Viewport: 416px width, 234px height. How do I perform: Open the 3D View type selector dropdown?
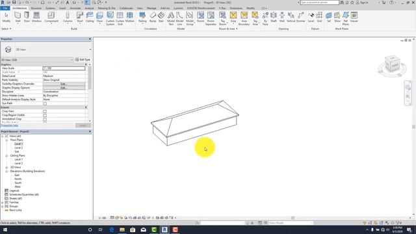(90, 49)
